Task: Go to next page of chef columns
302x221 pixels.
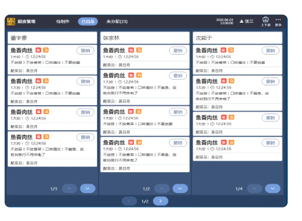Action: click(x=161, y=201)
